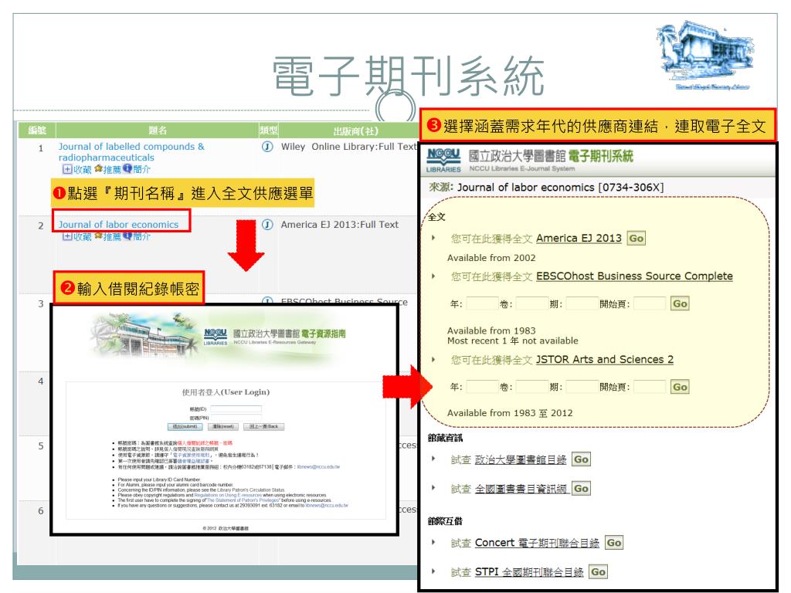Open the America EJ 2013 full-text link
Screen dimensions: 791x593
579,238
